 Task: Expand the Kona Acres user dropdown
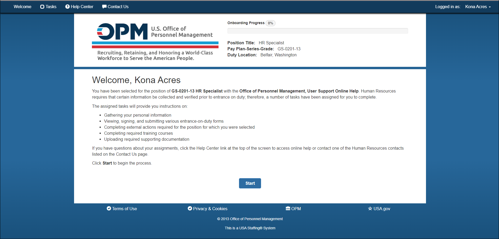tap(478, 7)
